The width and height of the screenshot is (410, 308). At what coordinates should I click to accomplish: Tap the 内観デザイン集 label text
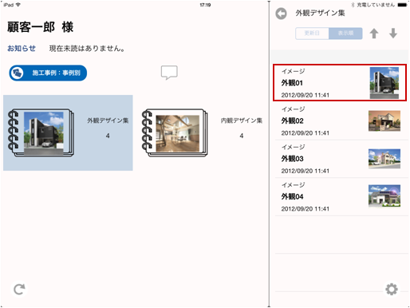(x=242, y=120)
